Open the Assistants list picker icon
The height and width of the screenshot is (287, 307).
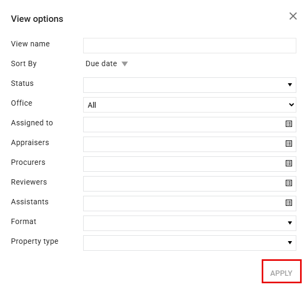tap(289, 203)
